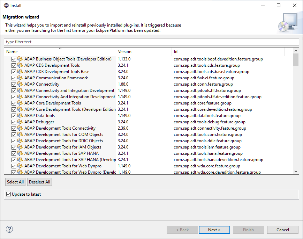The height and width of the screenshot is (239, 303).
Task: Click the id com.sap.adt.tools.com.feature.group
Action: click(208, 135)
